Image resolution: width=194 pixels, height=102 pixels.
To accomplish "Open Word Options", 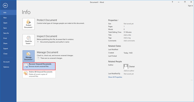I will [x=8, y=67].
